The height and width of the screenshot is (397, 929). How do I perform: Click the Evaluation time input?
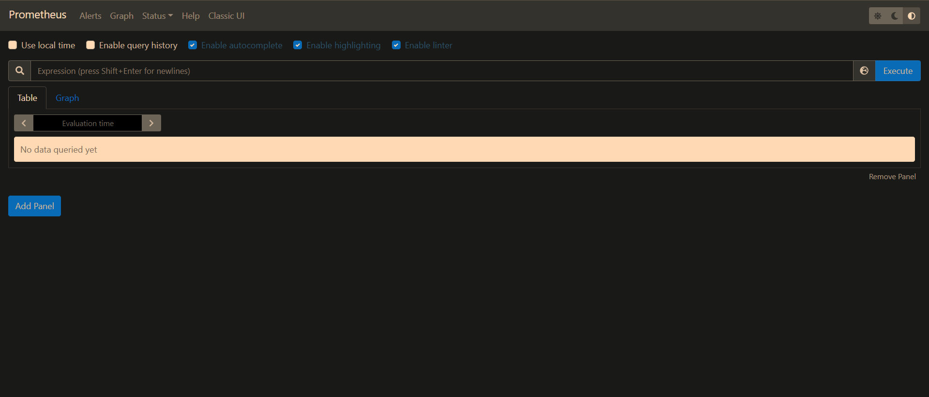coord(88,123)
